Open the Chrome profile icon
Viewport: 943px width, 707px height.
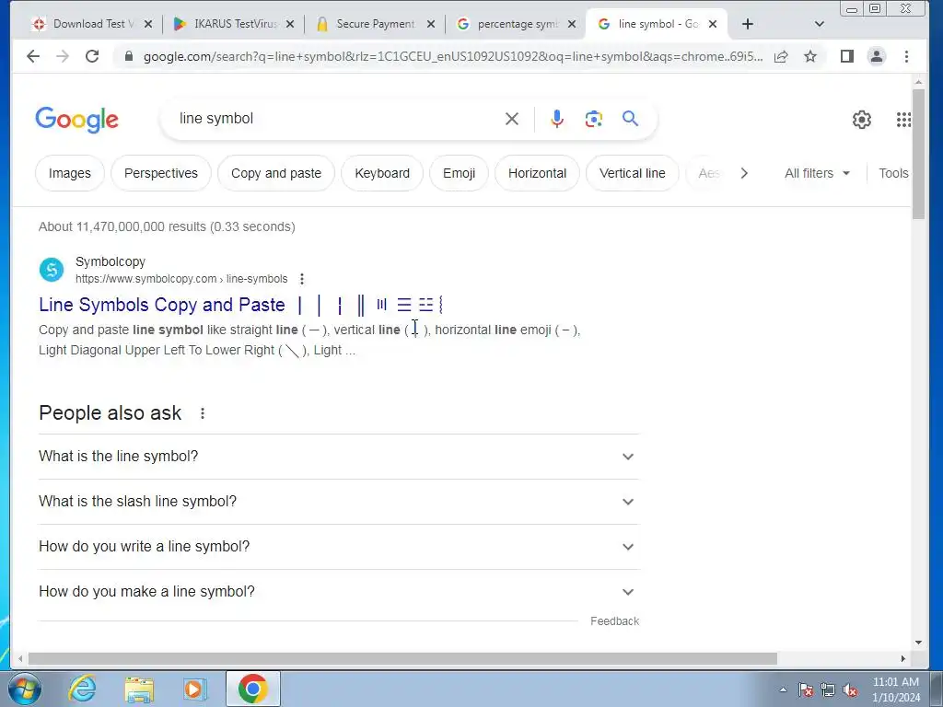point(877,56)
